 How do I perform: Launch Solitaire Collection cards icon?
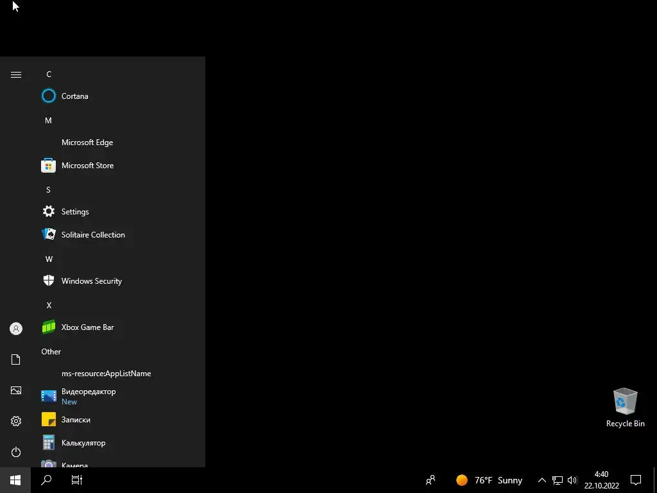pos(49,234)
